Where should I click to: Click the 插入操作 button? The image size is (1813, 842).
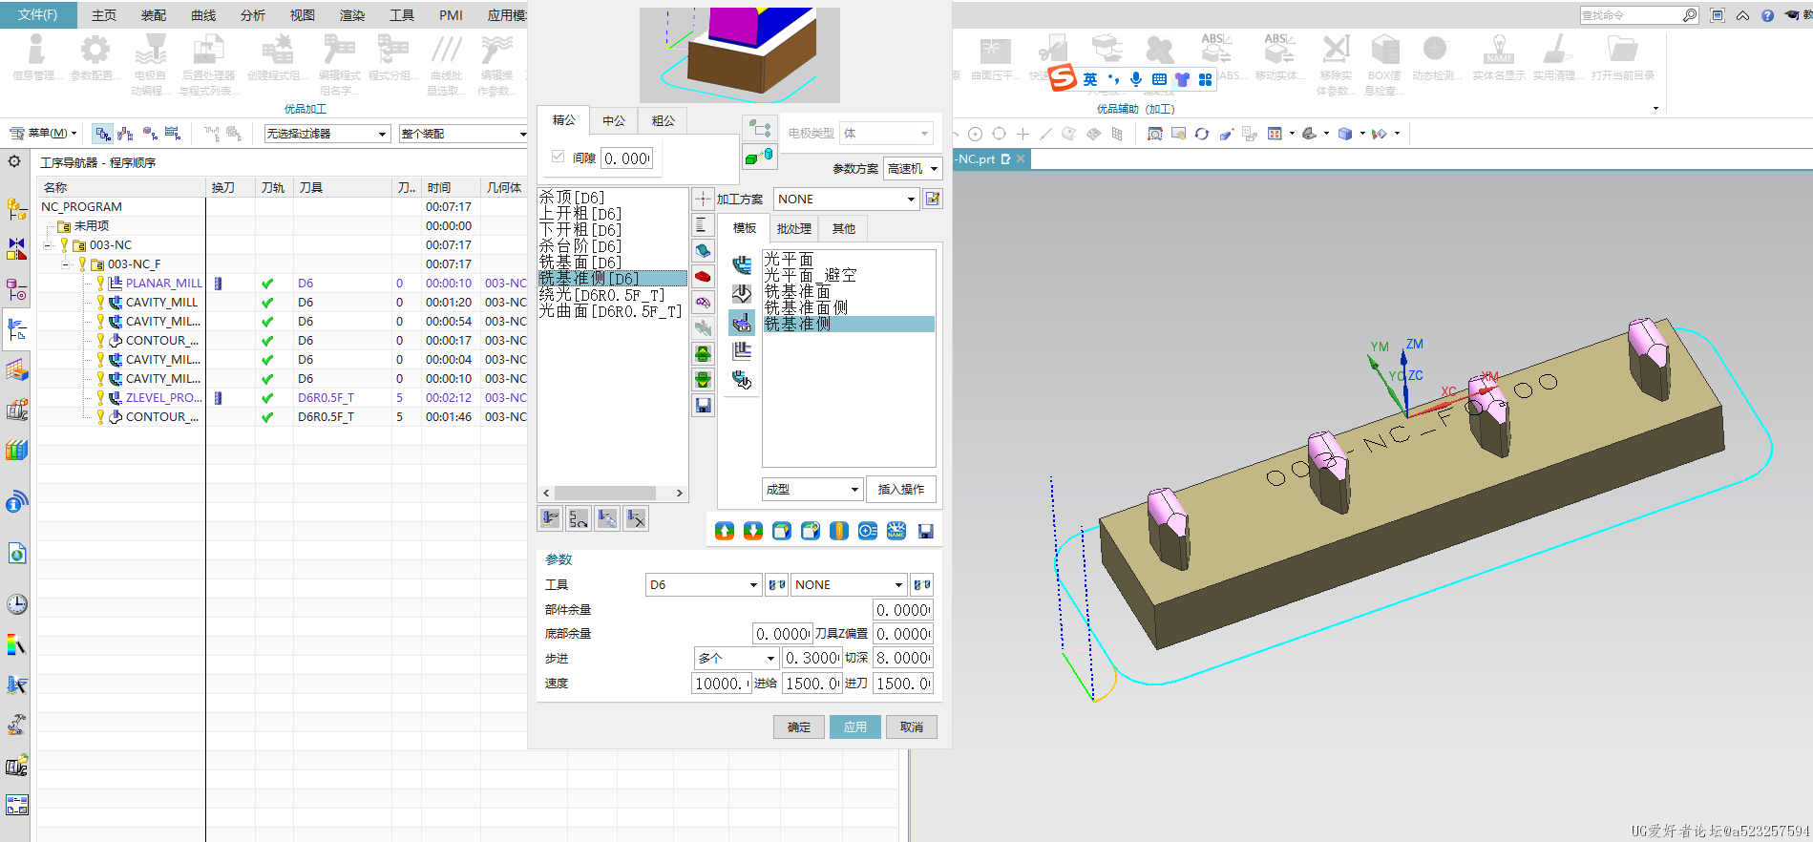(901, 489)
